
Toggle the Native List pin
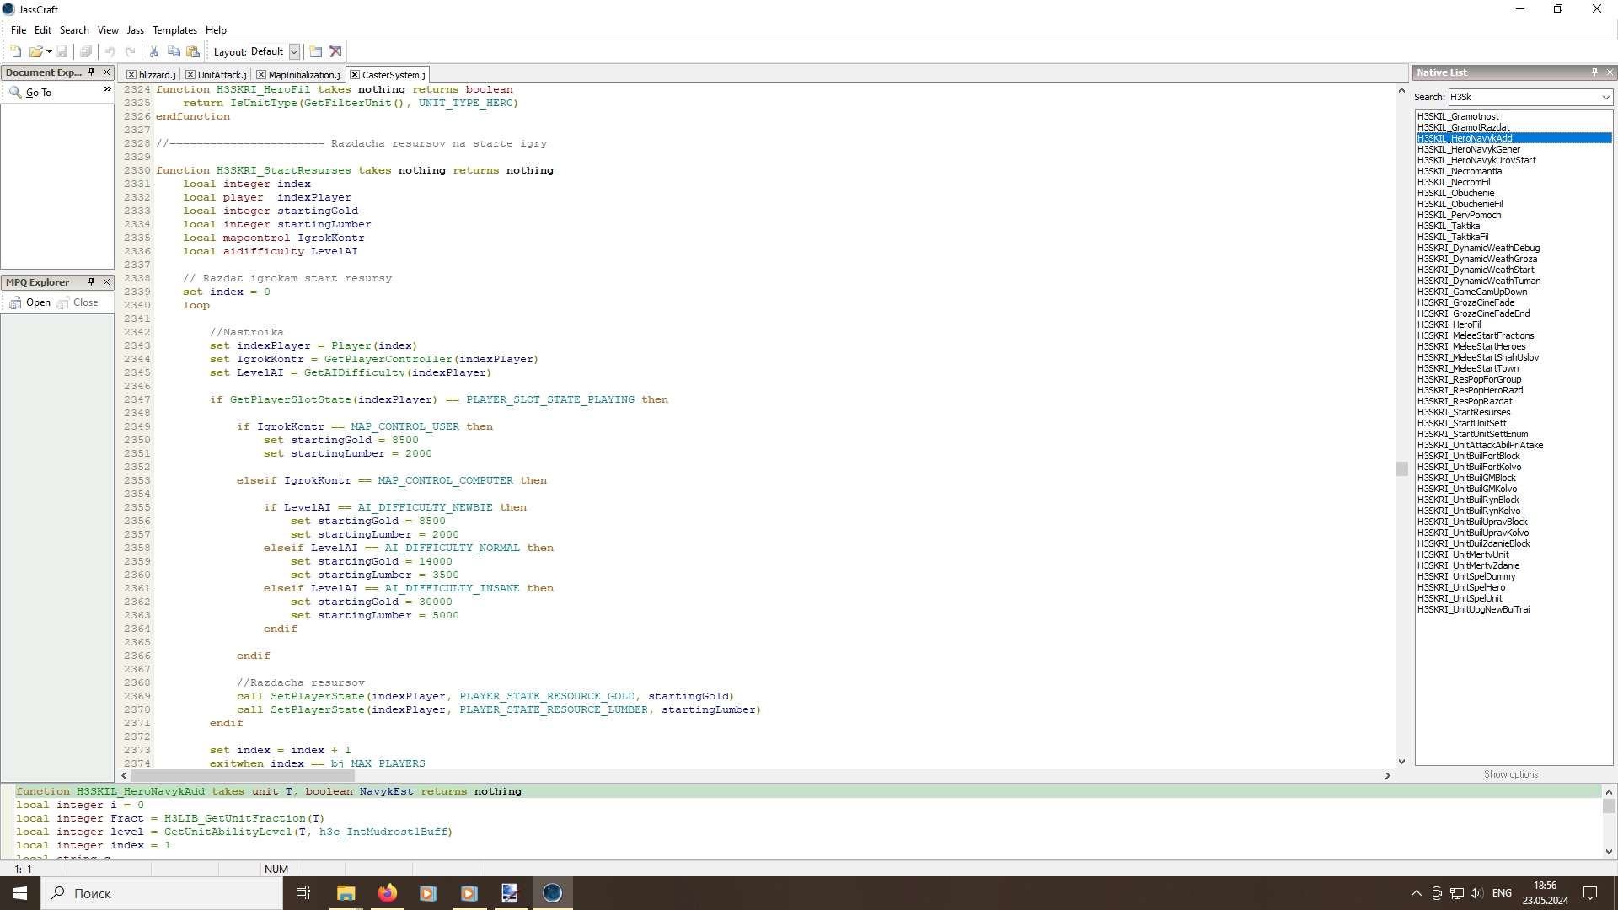point(1594,72)
